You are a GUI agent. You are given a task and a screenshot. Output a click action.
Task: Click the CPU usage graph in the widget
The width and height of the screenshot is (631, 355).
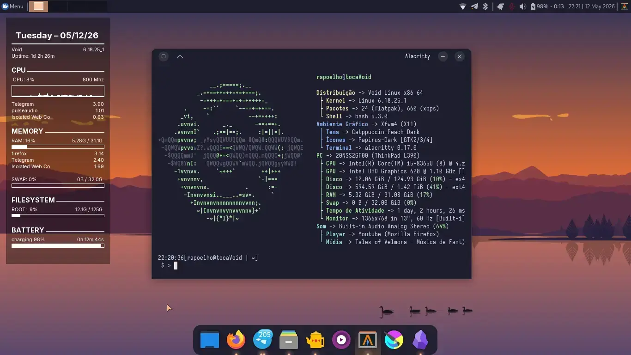click(x=58, y=91)
